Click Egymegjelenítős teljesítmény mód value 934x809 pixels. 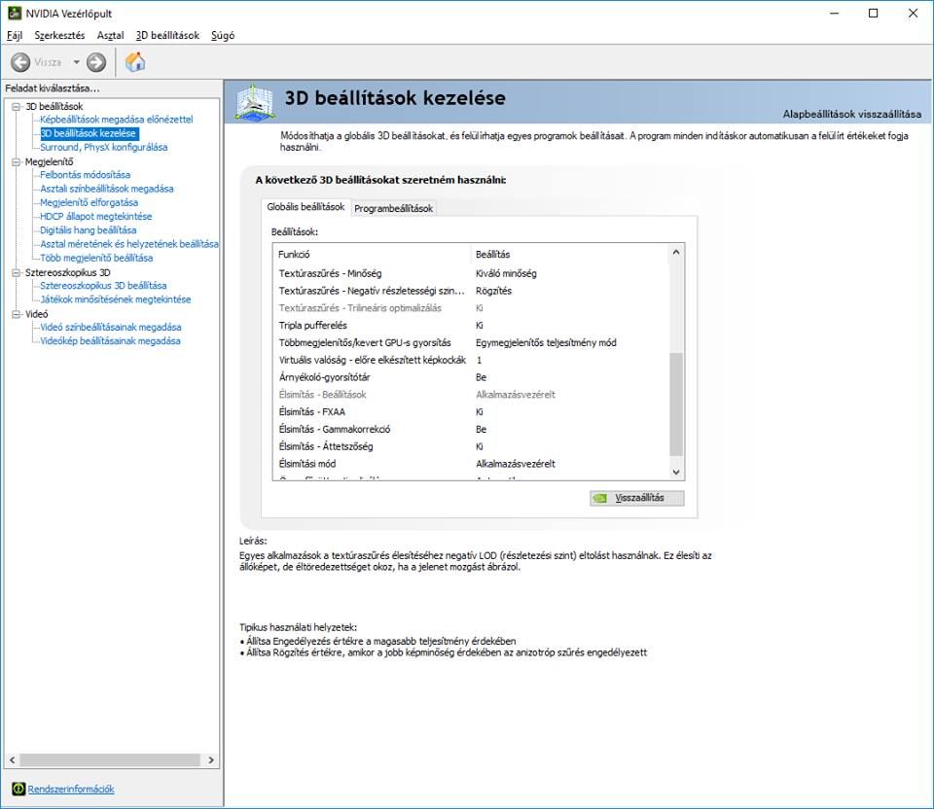tap(546, 342)
